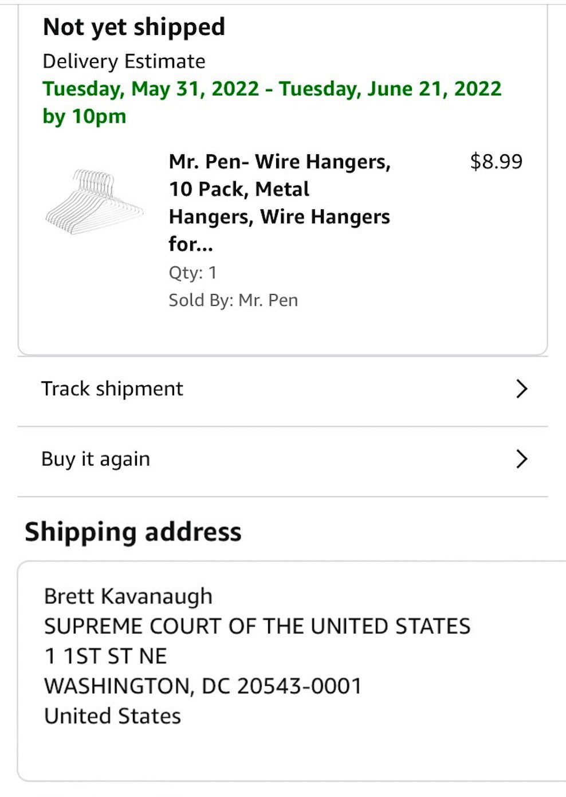Screen dimensions: 566x797
Task: Click the SUPREME COURT OF THE UNITED STATES line
Action: [257, 626]
